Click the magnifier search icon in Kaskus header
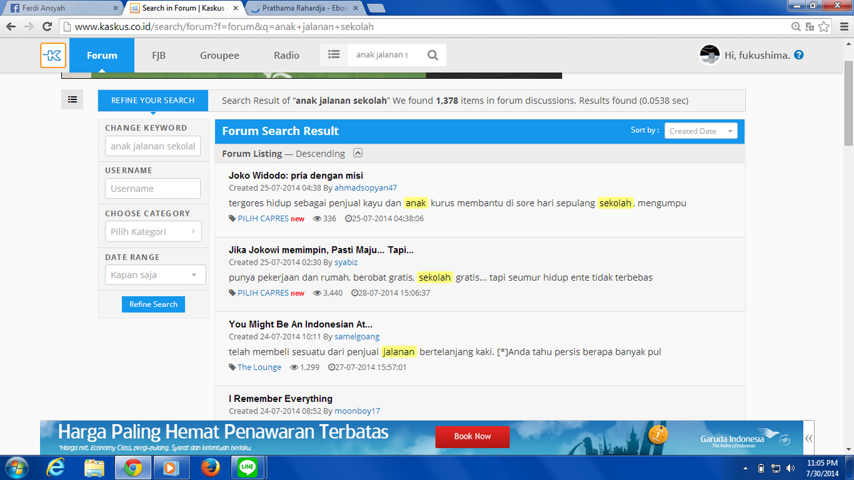This screenshot has height=480, width=854. 433,55
